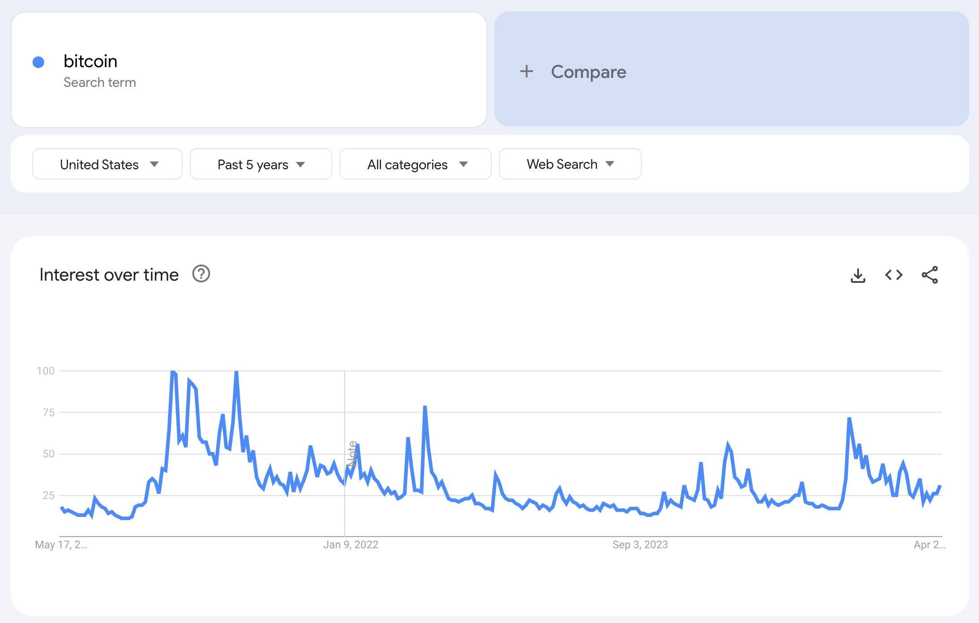Screen dimensions: 979x623
Task: Click the Web Search dropdown arrow
Action: 610,164
